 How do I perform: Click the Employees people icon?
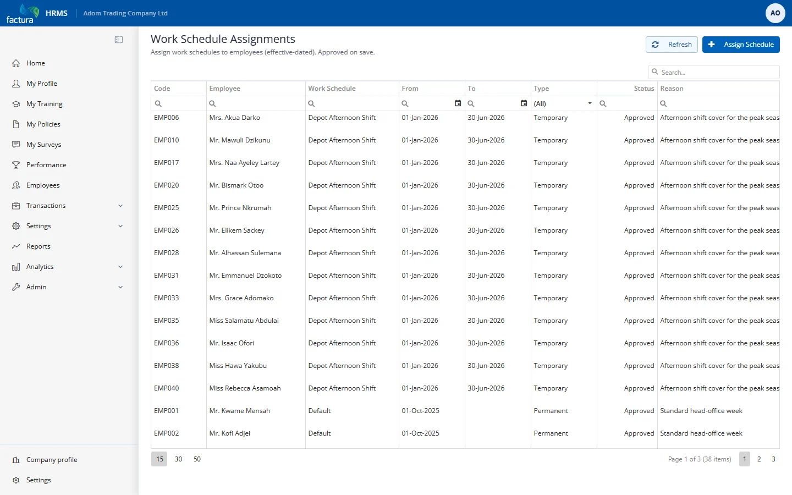pos(16,185)
